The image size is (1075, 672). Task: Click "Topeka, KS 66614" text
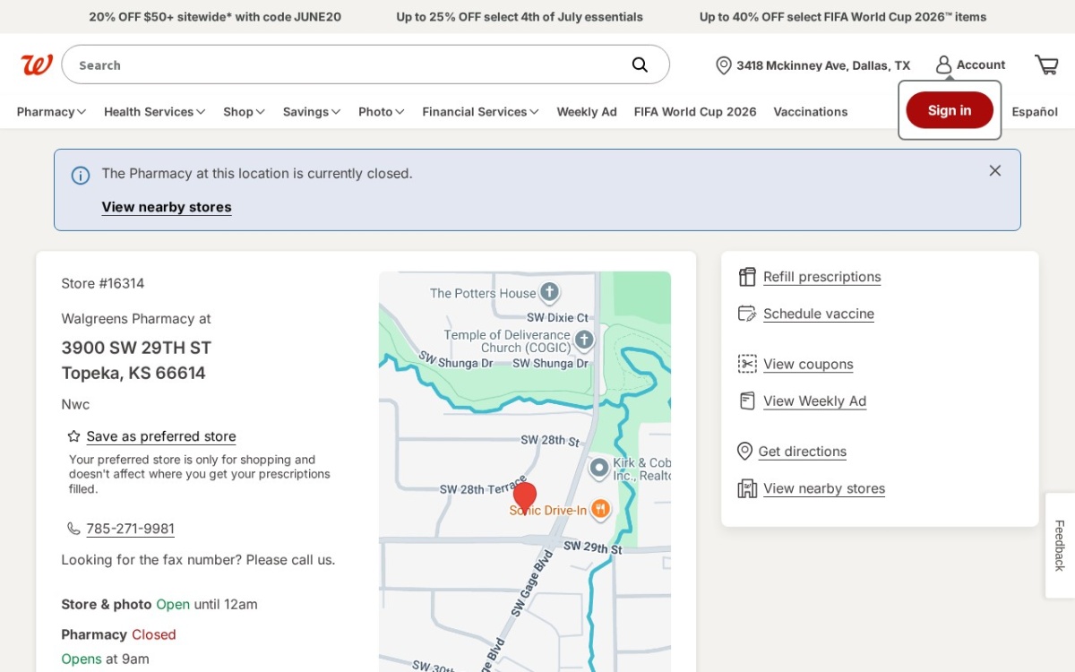point(133,373)
